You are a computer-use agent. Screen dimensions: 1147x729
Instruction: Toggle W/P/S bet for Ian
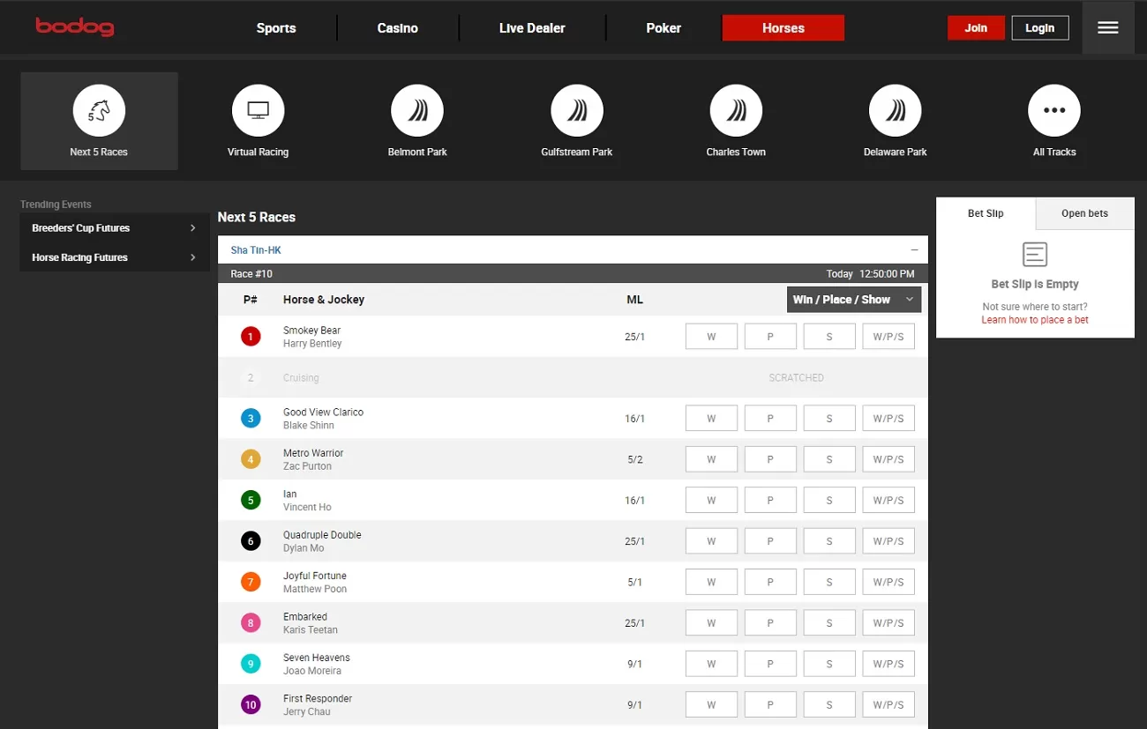[888, 501]
